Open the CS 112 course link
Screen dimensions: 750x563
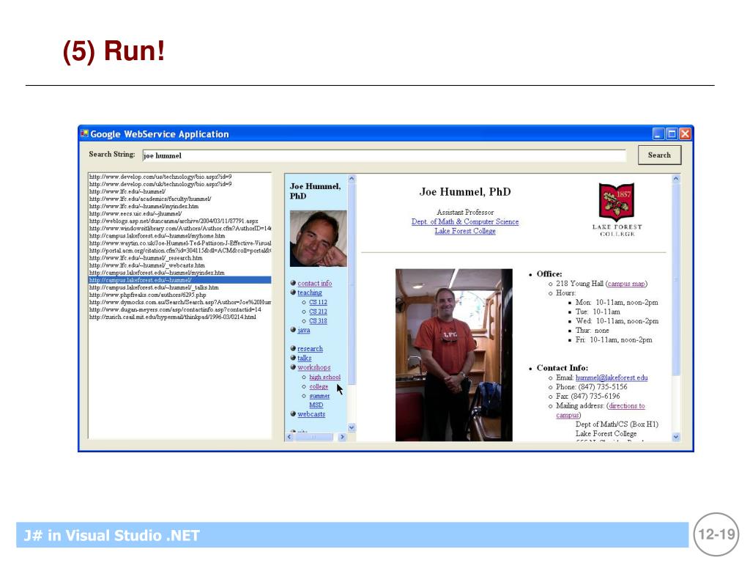click(318, 303)
